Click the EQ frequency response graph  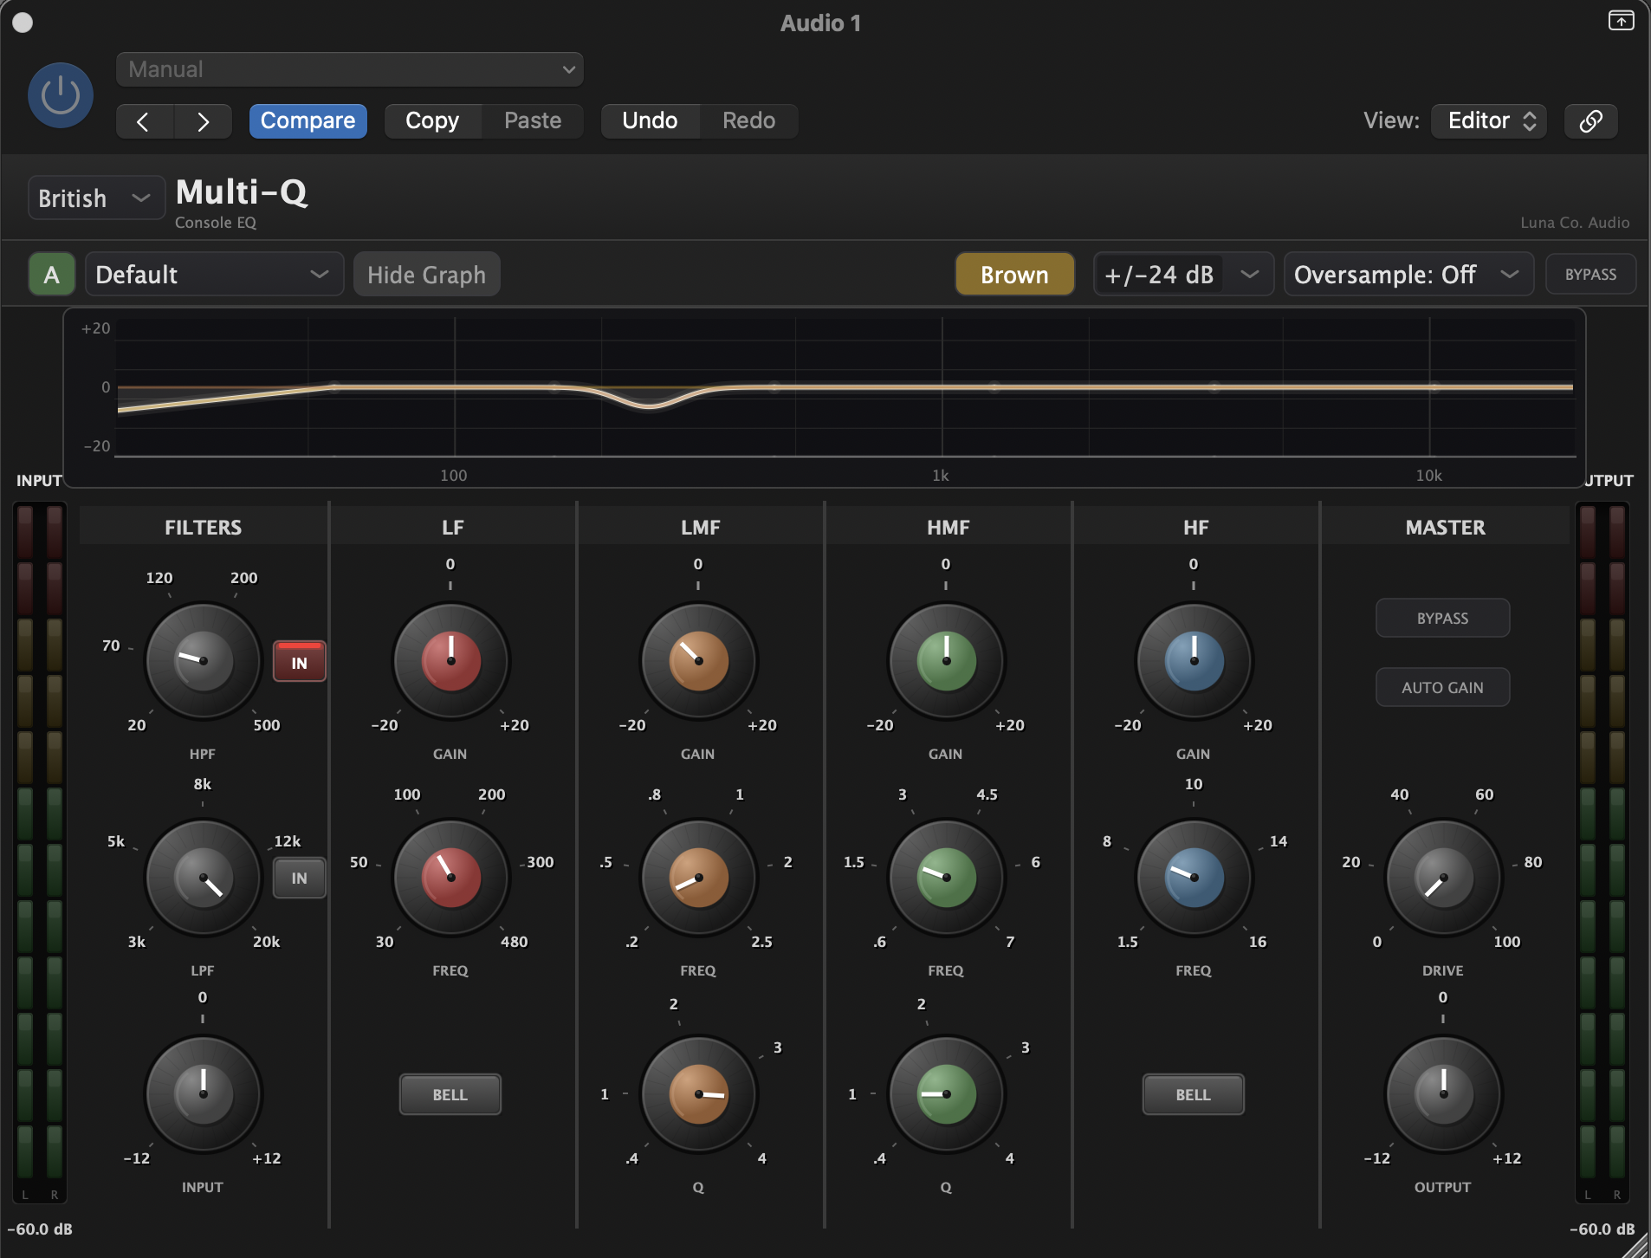845,387
